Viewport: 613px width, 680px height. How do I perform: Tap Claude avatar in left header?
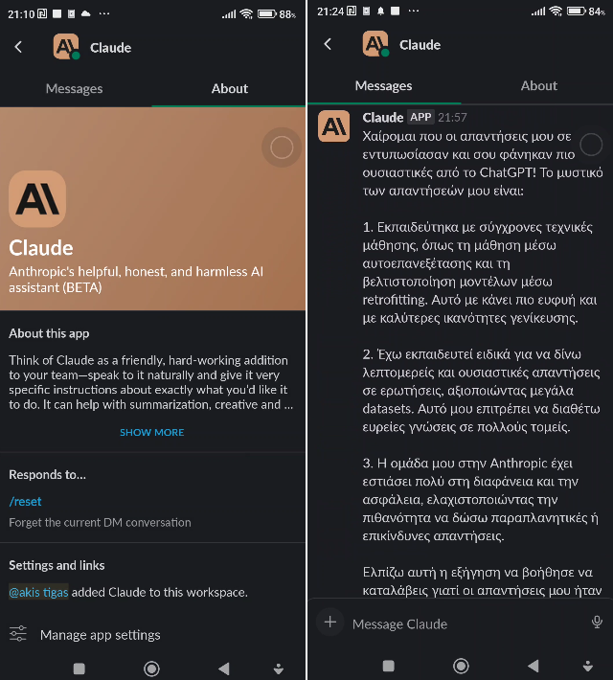pyautogui.click(x=66, y=46)
